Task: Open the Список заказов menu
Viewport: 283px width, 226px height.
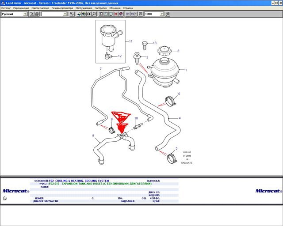Action: (x=40, y=8)
